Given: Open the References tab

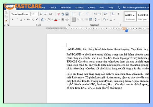Looking at the screenshot, I should (x=66, y=8).
